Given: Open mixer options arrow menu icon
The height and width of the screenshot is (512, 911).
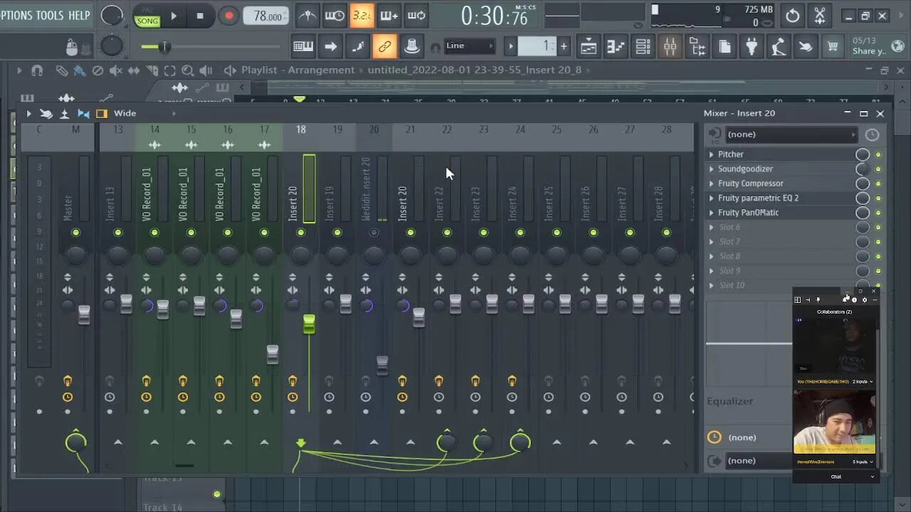Looking at the screenshot, I should click(28, 113).
